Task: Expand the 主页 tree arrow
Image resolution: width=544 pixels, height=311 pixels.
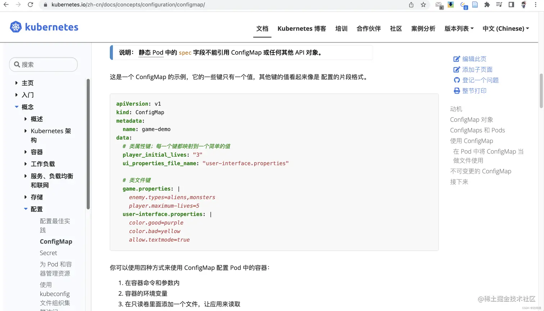Action: 16,83
